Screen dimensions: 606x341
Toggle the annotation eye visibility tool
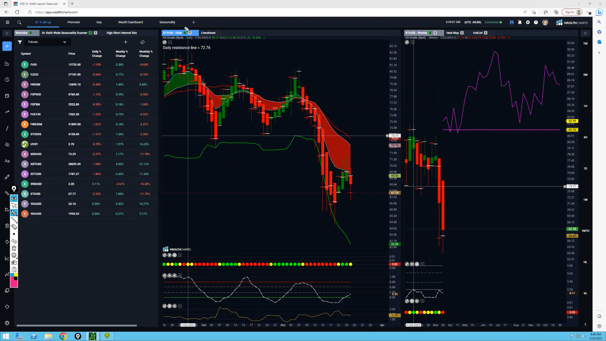point(14,198)
